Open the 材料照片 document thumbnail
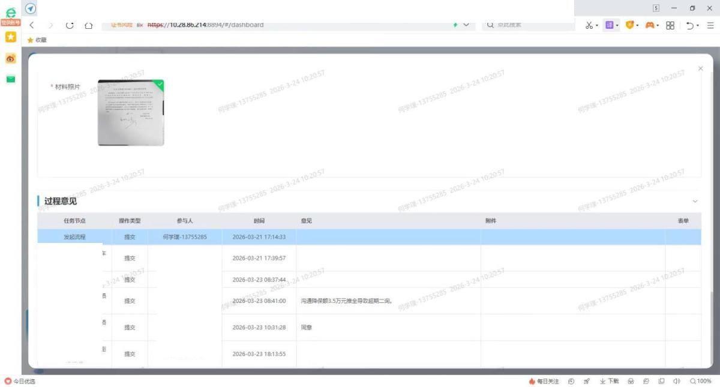The width and height of the screenshot is (720, 387). pos(131,113)
